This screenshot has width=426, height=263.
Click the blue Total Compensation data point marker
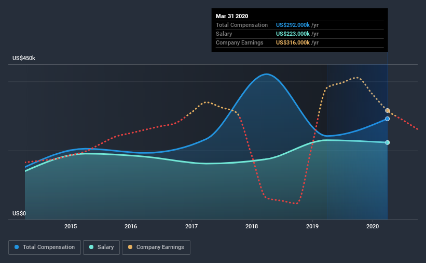pyautogui.click(x=388, y=119)
